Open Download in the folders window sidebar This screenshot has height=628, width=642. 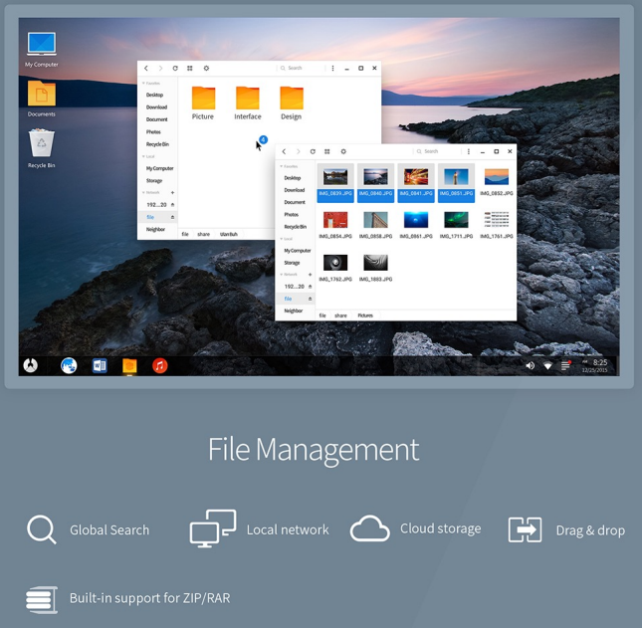pyautogui.click(x=157, y=107)
